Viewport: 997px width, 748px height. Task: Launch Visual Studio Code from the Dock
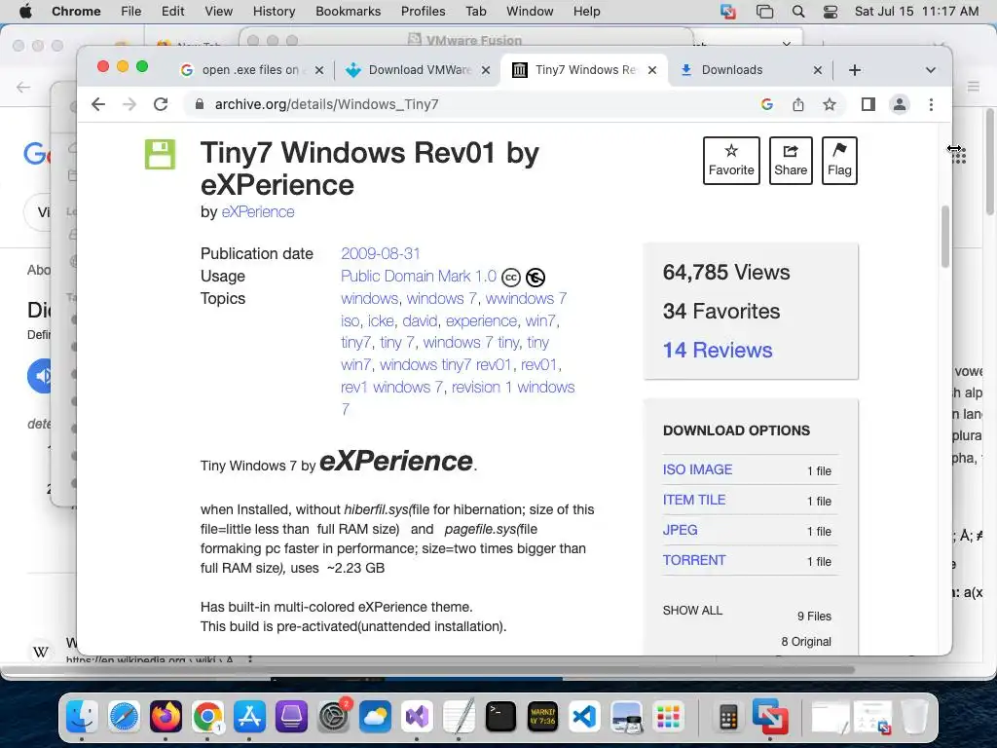584,717
